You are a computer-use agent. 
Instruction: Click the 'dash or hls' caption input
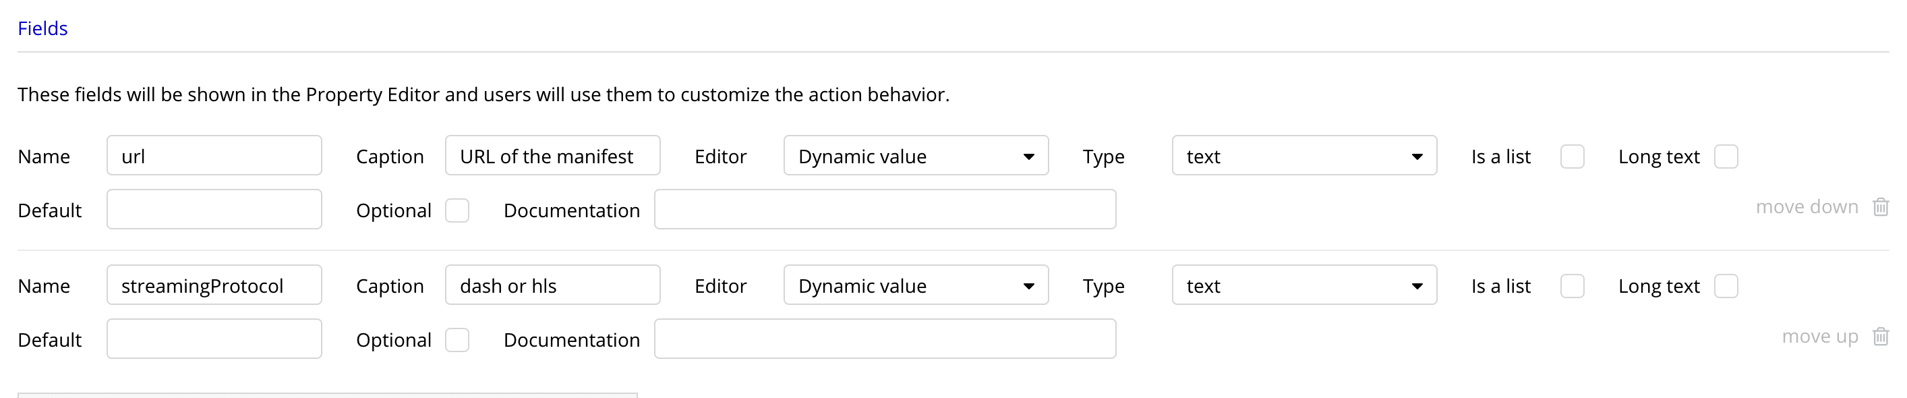[x=552, y=285]
